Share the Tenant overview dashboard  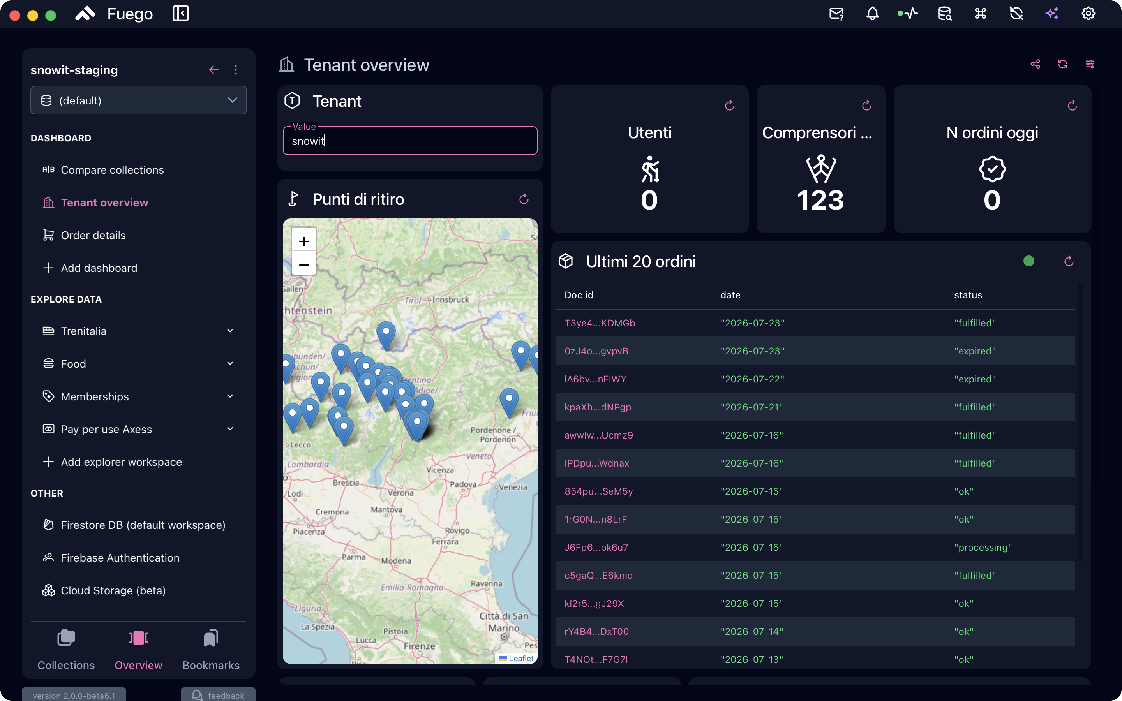pyautogui.click(x=1035, y=64)
